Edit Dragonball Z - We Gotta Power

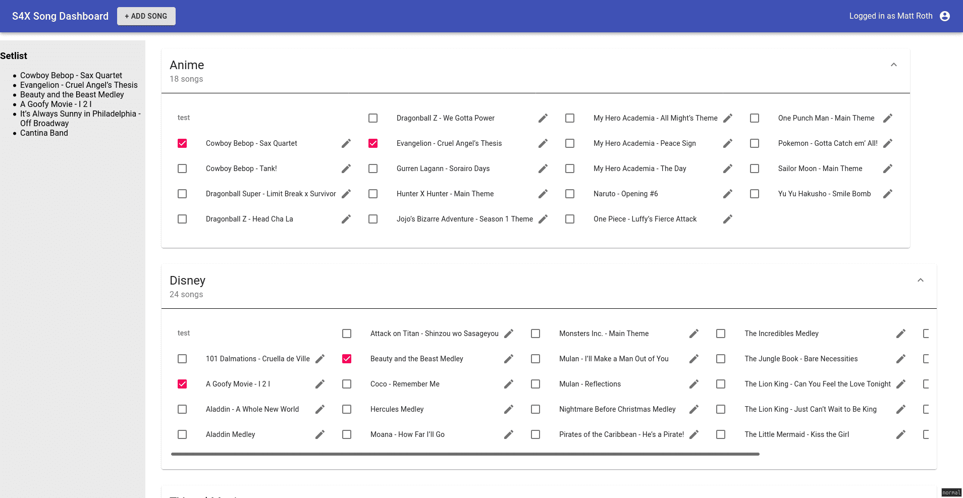tap(543, 118)
